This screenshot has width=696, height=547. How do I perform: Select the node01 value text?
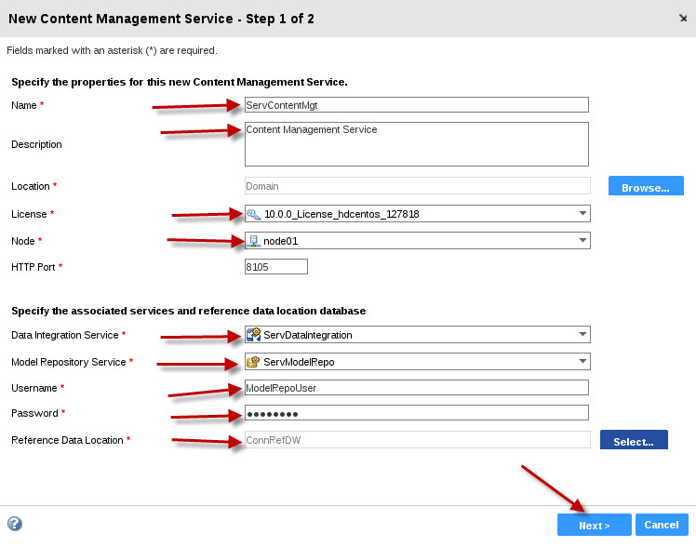pos(280,241)
